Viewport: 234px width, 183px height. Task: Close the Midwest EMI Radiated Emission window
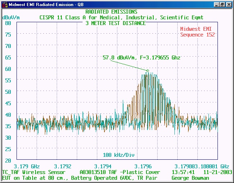point(229,5)
